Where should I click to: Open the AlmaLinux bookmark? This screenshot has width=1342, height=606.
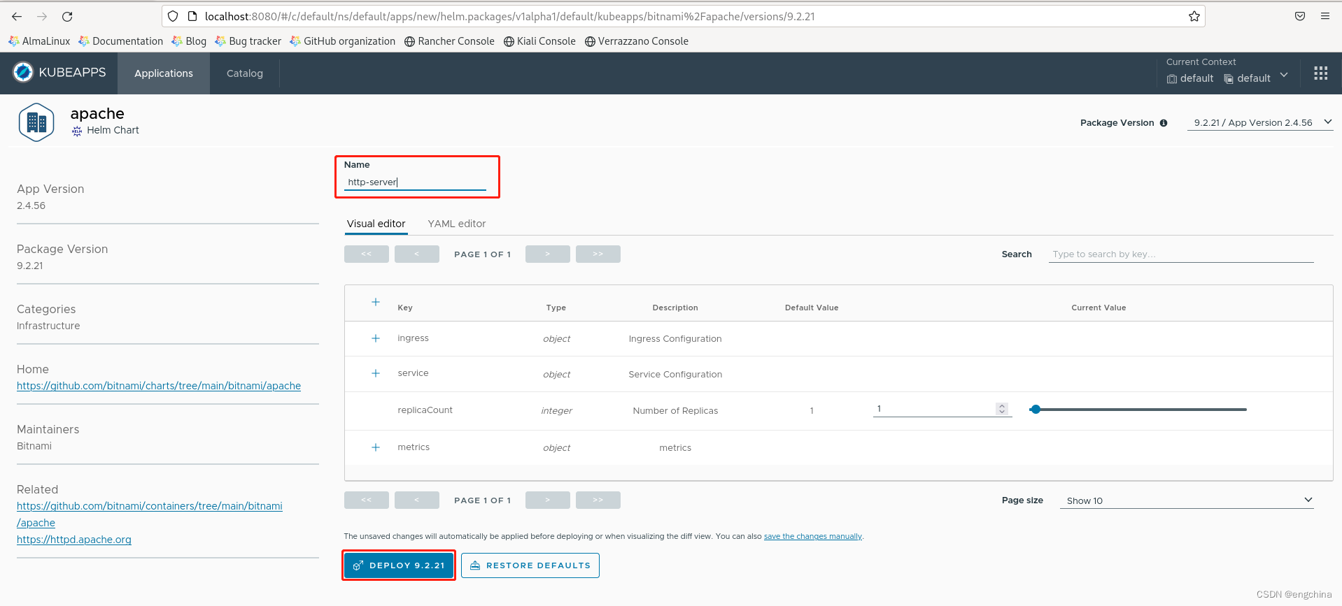click(x=39, y=41)
